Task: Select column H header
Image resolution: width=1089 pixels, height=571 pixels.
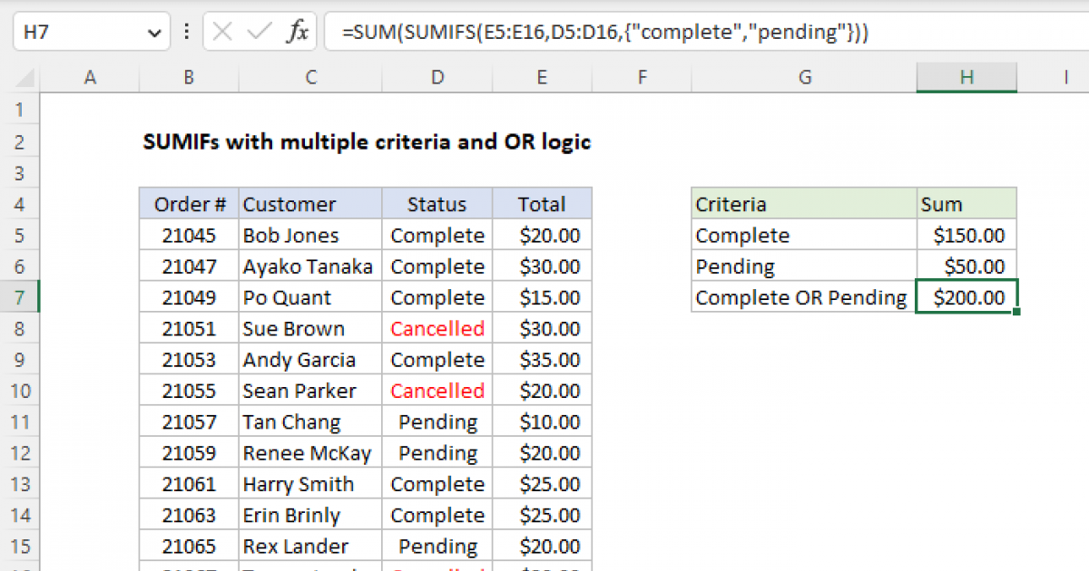Action: (x=966, y=78)
